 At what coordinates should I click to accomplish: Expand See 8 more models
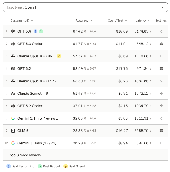pyautogui.click(x=28, y=155)
